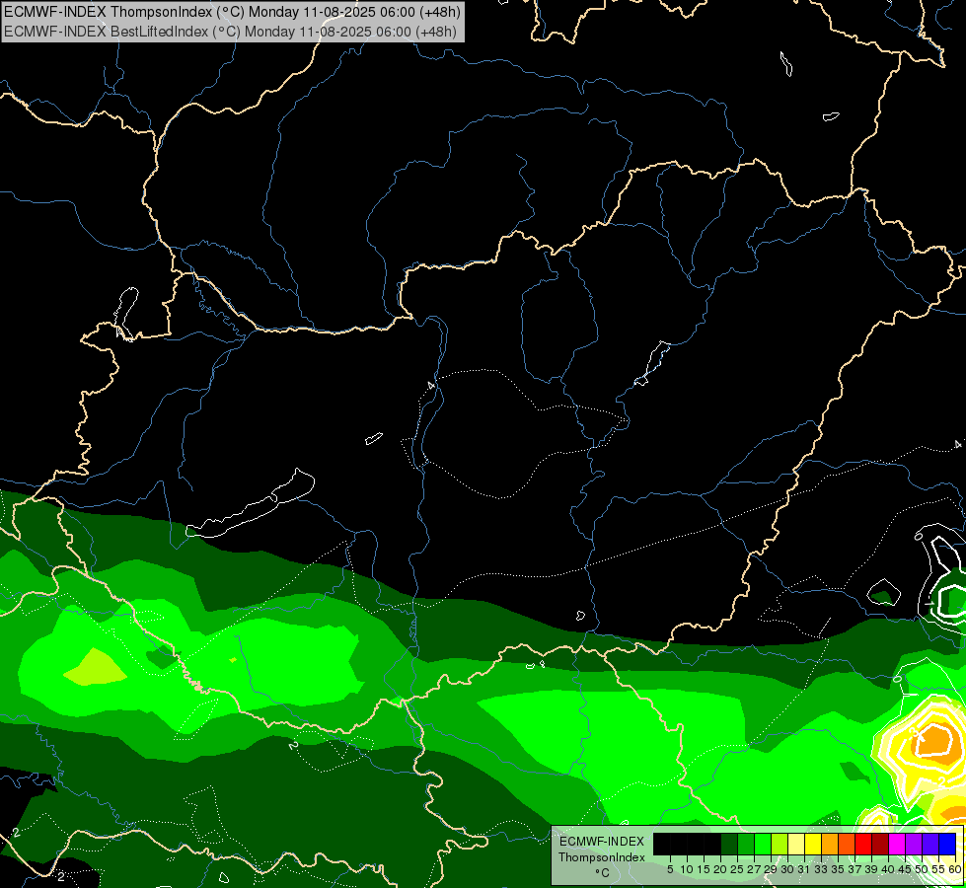Click the legend label 'ECMWF-INDEX'
The image size is (966, 888).
click(x=602, y=842)
